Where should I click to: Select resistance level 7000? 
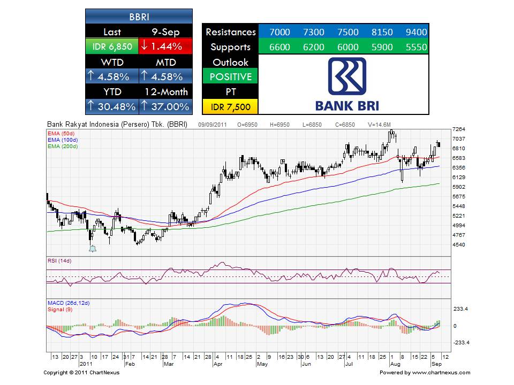pos(279,32)
